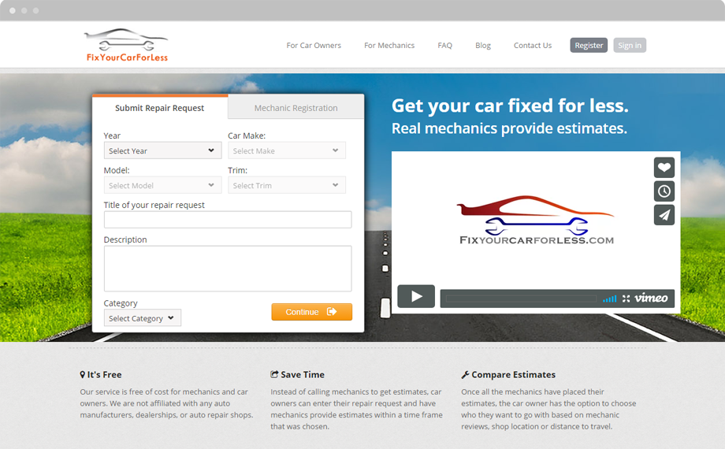The height and width of the screenshot is (449, 725).
Task: Focus the repair request title field
Action: pos(228,220)
